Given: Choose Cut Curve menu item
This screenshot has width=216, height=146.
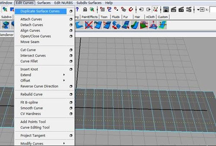Looking at the screenshot, I should [28, 50].
